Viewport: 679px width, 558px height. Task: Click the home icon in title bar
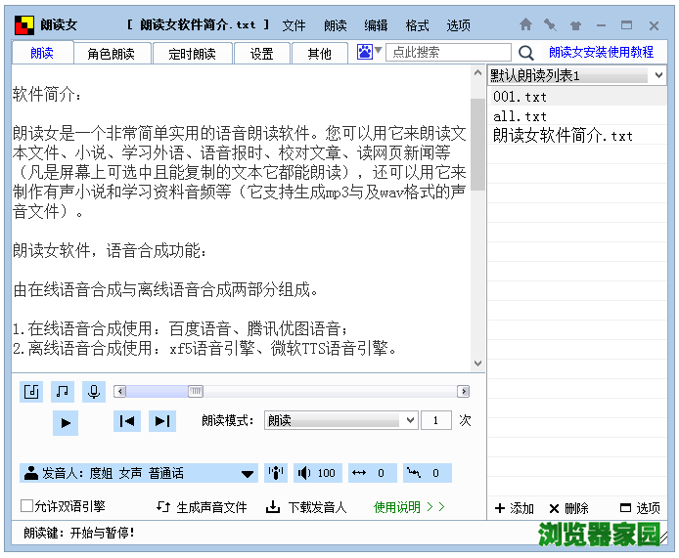pyautogui.click(x=525, y=24)
